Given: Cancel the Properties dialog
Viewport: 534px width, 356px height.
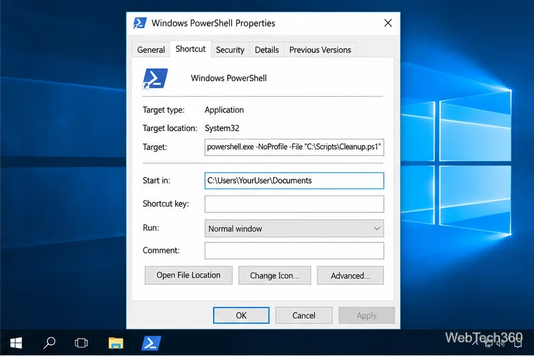Looking at the screenshot, I should 303,315.
